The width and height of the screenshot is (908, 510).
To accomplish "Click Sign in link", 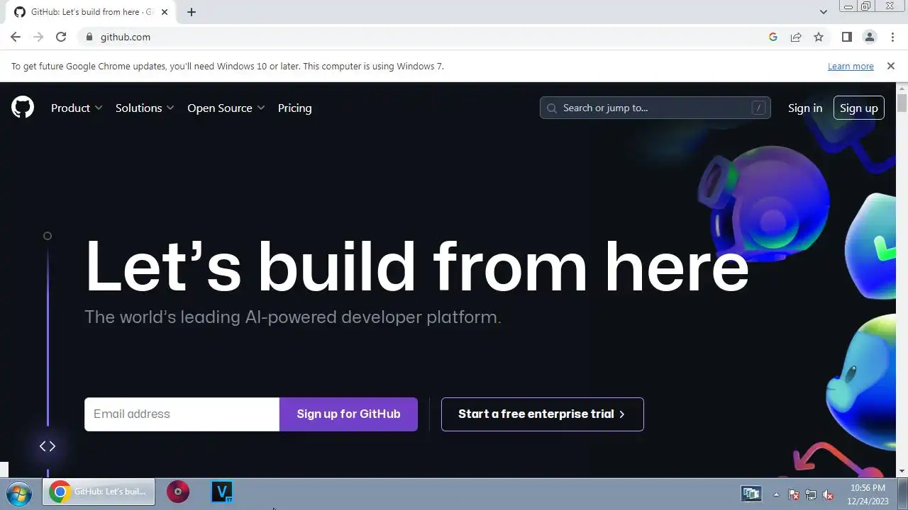I will 805,108.
